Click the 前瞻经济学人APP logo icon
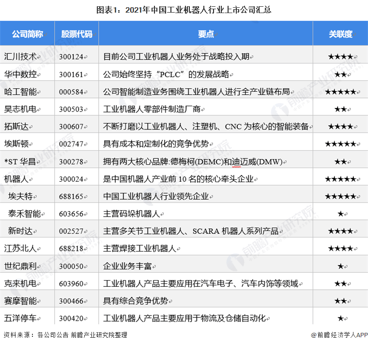 (x=313, y=335)
